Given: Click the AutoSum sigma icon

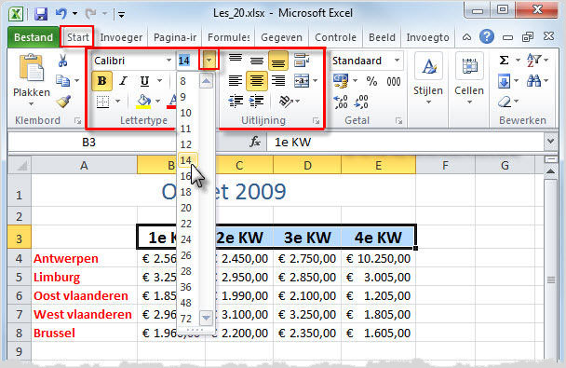Looking at the screenshot, I should tap(504, 60).
